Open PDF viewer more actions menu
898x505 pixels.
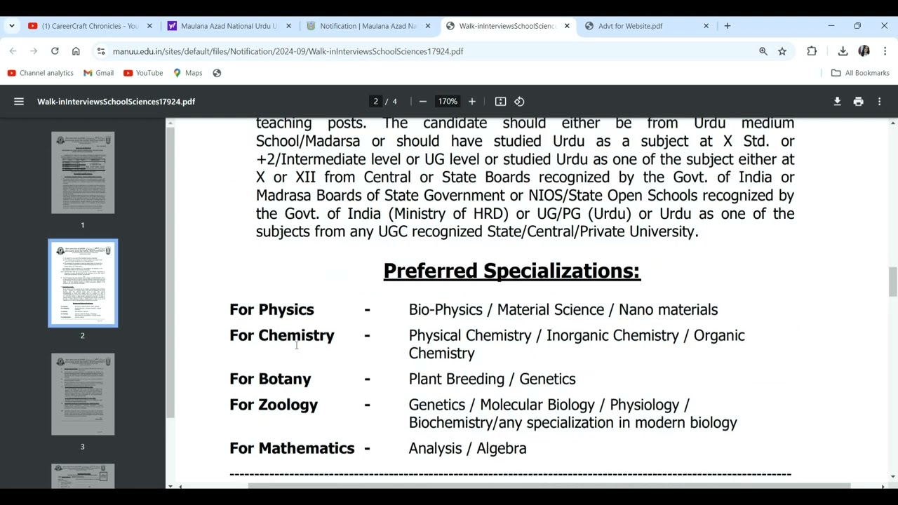coord(879,102)
